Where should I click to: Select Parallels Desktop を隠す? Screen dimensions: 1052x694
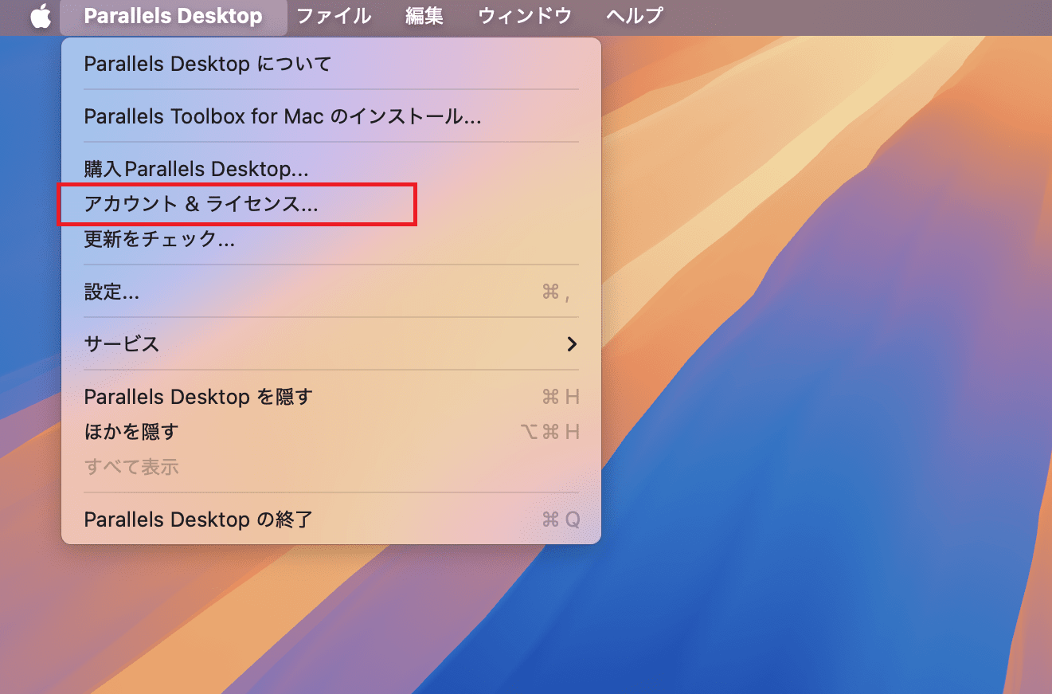click(331, 397)
